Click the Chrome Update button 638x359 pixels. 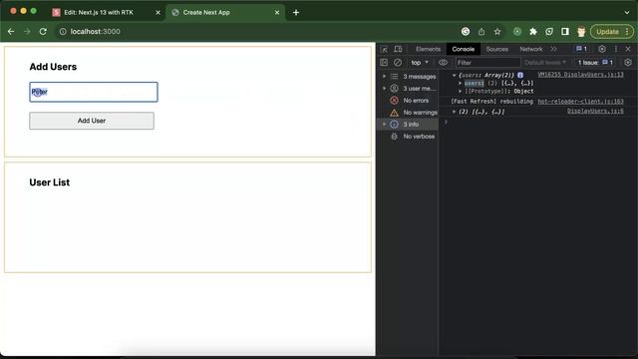[612, 31]
